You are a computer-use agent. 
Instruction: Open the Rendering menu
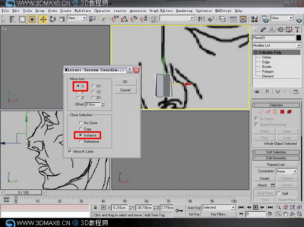click(184, 11)
